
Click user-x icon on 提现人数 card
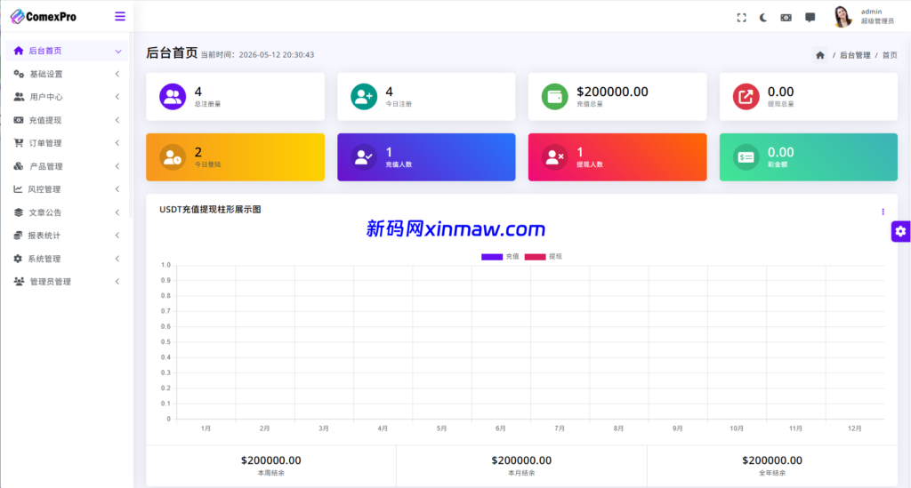click(x=555, y=157)
